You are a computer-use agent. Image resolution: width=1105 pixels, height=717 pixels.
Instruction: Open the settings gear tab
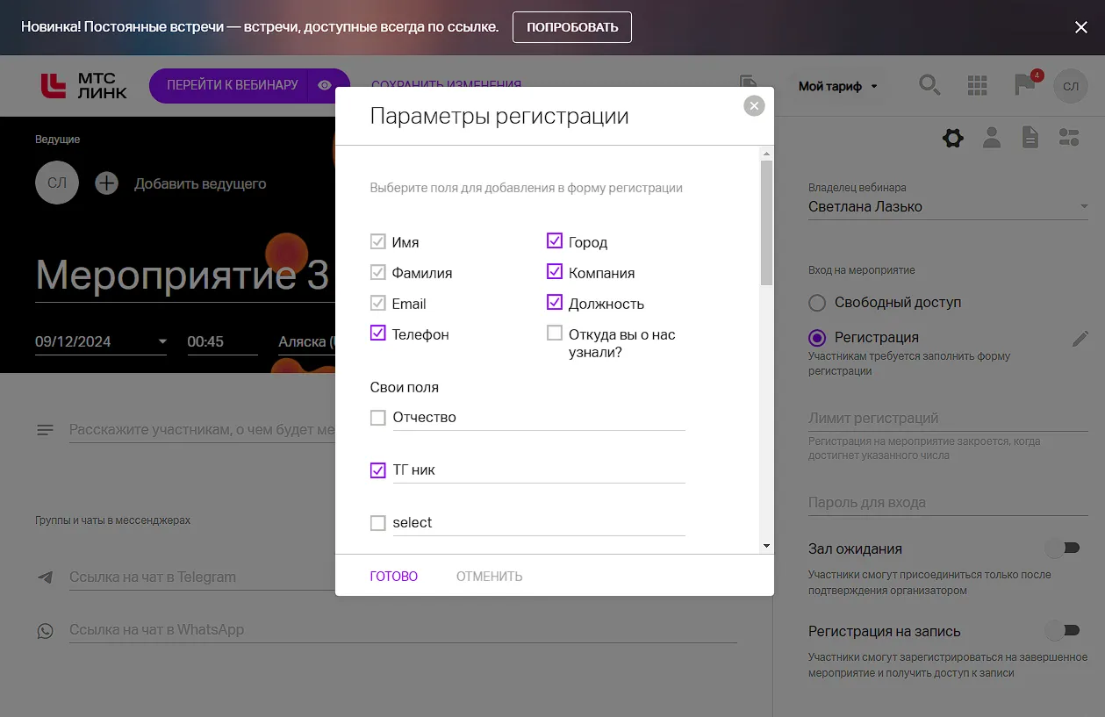(952, 138)
